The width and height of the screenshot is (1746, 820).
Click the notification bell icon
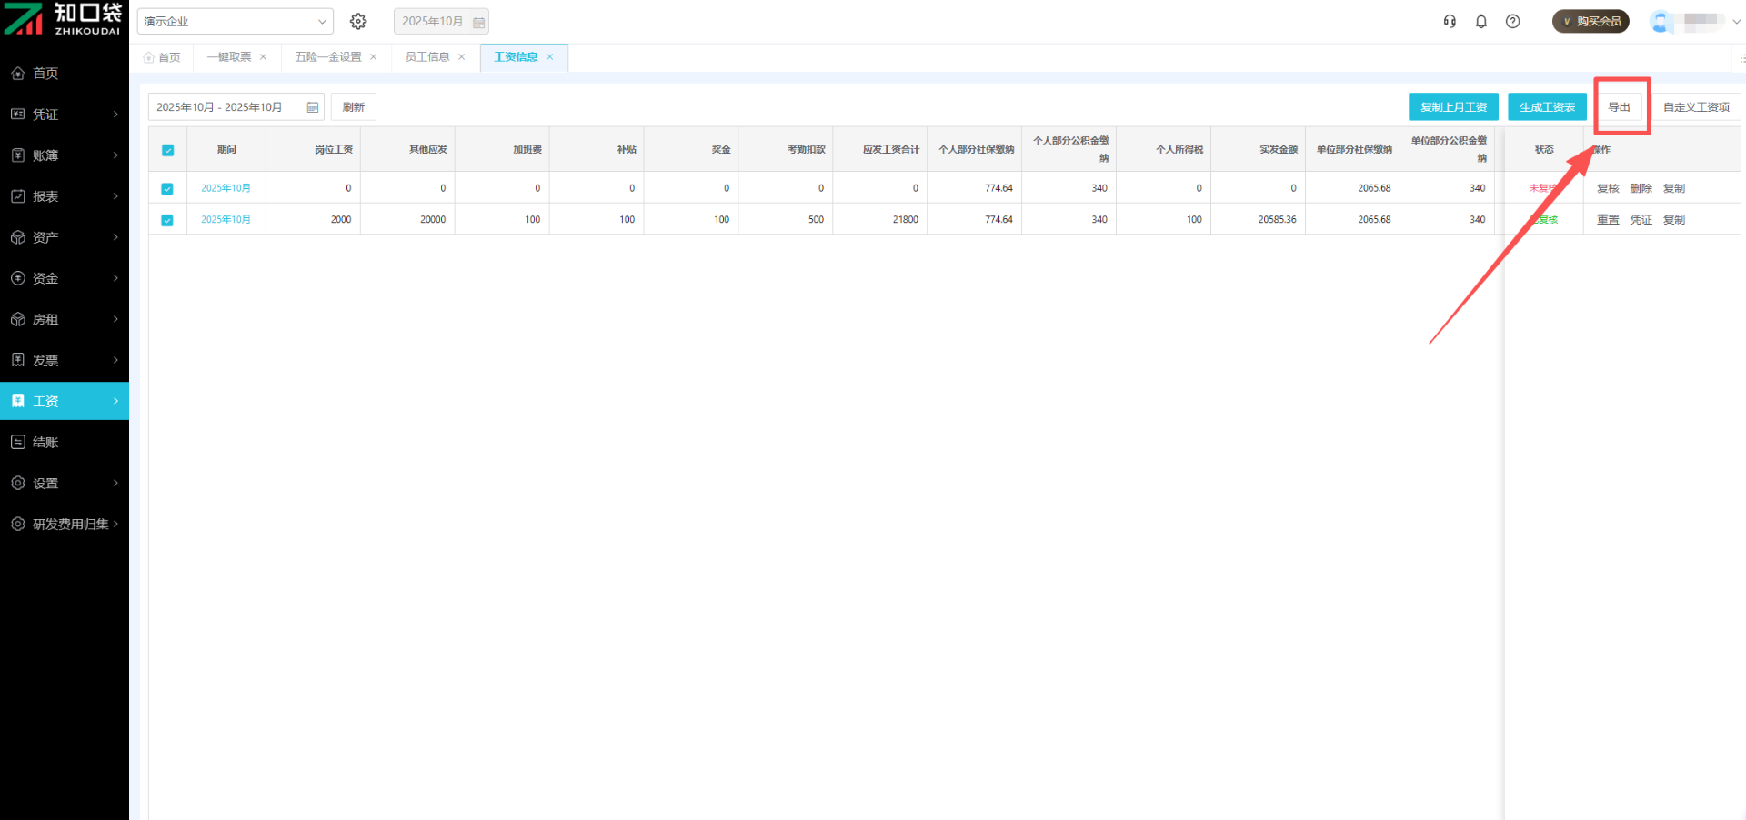[1481, 21]
